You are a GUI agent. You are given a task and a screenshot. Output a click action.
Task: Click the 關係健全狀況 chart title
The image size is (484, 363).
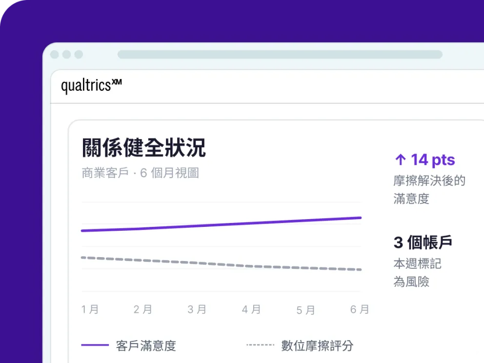pyautogui.click(x=144, y=147)
